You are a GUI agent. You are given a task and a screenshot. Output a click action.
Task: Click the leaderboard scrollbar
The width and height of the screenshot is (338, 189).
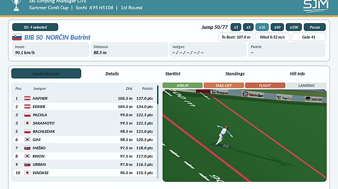click(158, 94)
